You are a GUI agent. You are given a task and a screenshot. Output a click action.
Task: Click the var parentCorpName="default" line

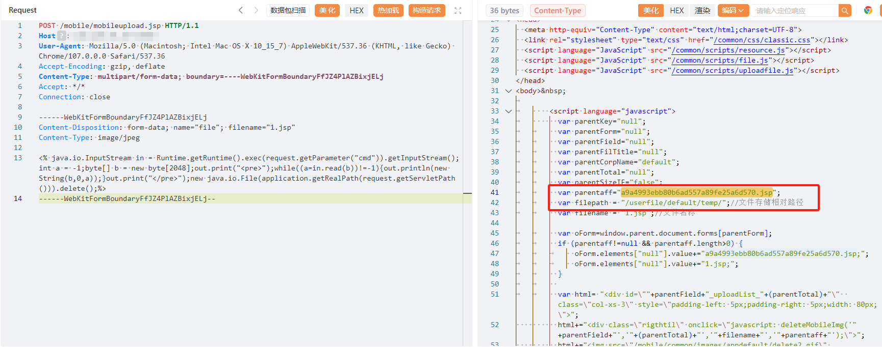(x=618, y=162)
